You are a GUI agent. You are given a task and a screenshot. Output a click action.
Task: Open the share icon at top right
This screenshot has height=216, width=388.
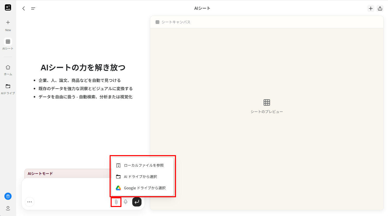point(380,8)
